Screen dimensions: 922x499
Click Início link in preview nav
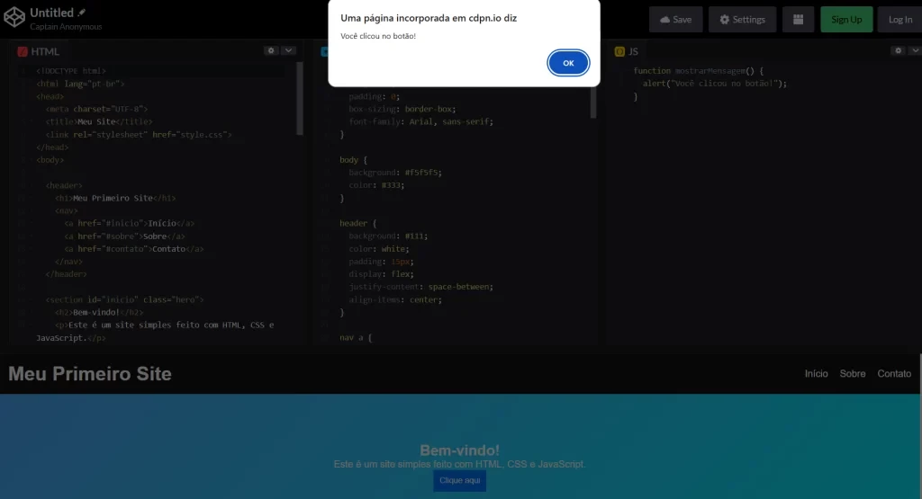pos(816,373)
